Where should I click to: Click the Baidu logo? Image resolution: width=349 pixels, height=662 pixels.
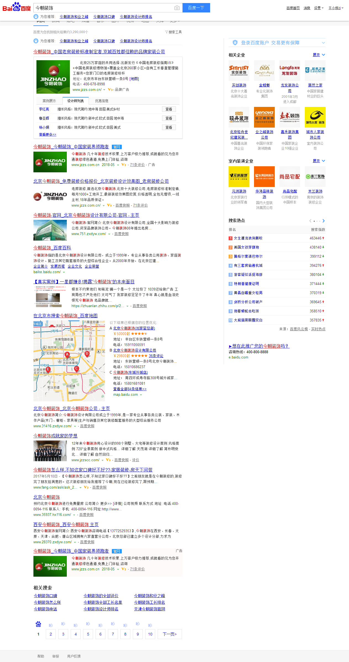click(17, 7)
